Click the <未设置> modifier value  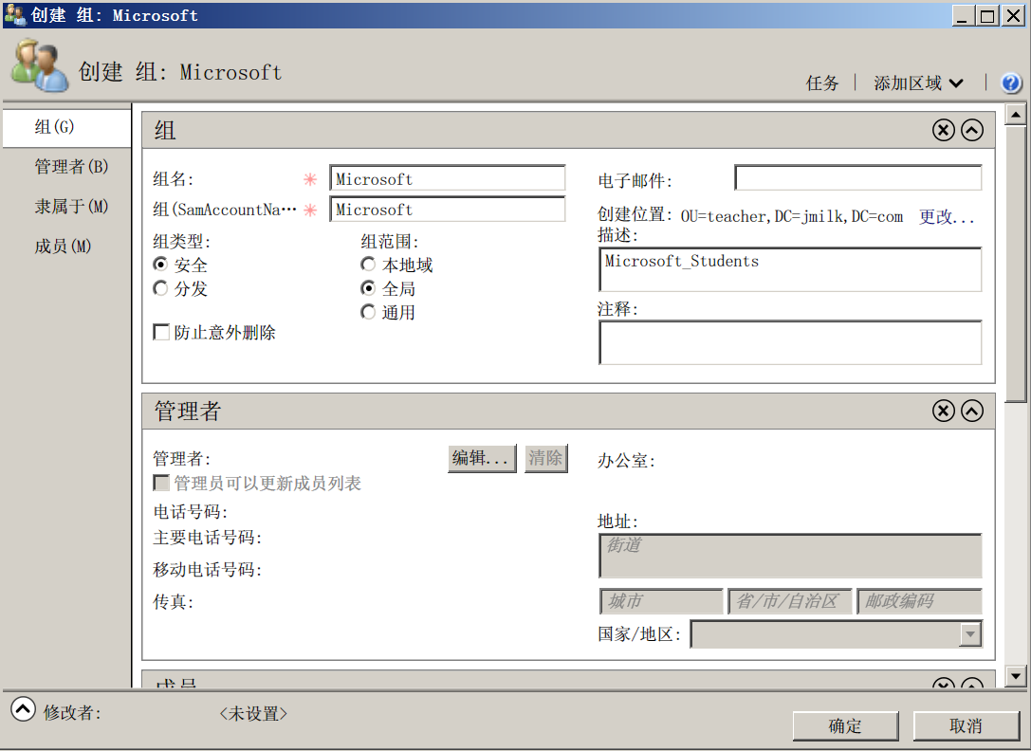[253, 713]
